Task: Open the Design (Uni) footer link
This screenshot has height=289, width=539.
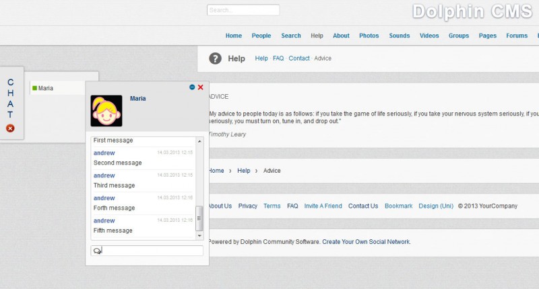Action: point(436,206)
